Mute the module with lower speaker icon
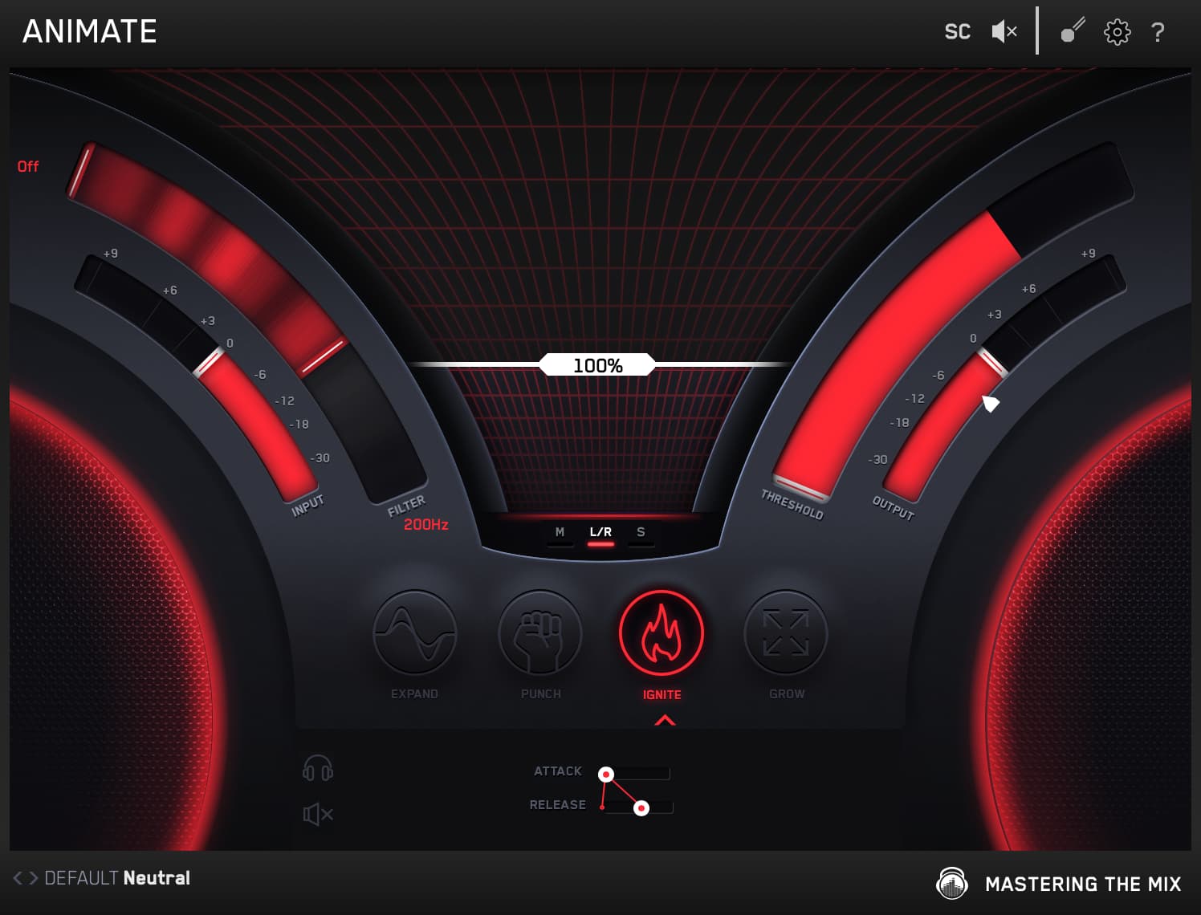This screenshot has height=915, width=1201. [x=318, y=815]
